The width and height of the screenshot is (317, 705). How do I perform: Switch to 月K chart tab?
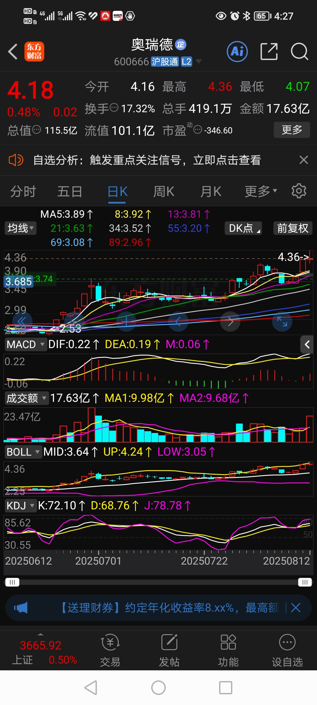coord(211,192)
